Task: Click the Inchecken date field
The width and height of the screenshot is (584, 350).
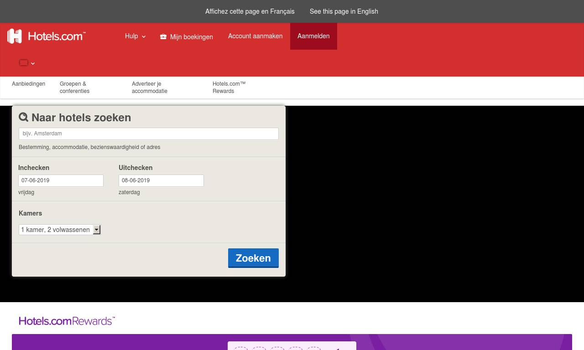Action: coord(61,180)
